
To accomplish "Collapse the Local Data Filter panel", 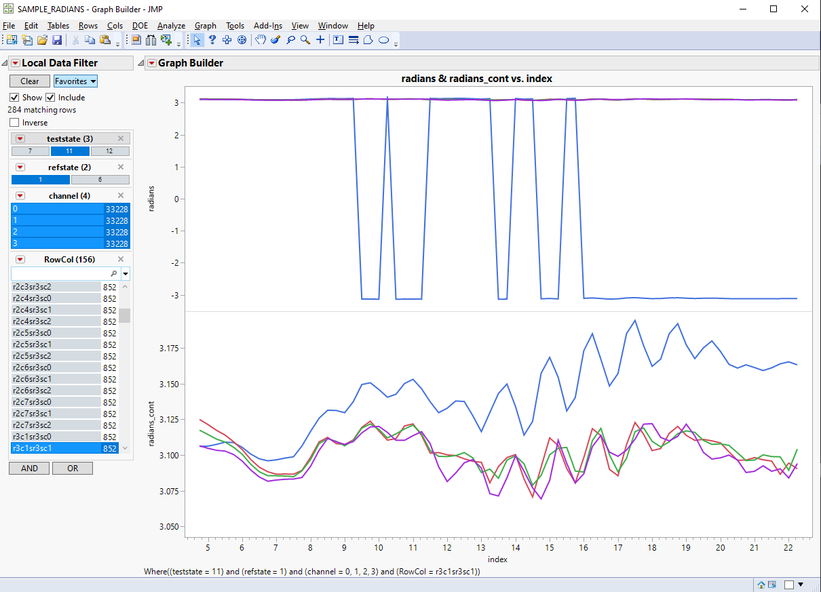I will click(x=5, y=62).
